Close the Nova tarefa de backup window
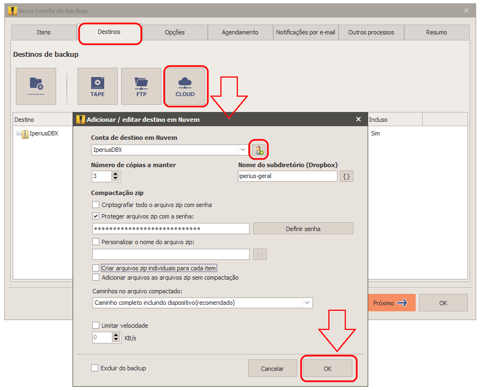 (466, 11)
